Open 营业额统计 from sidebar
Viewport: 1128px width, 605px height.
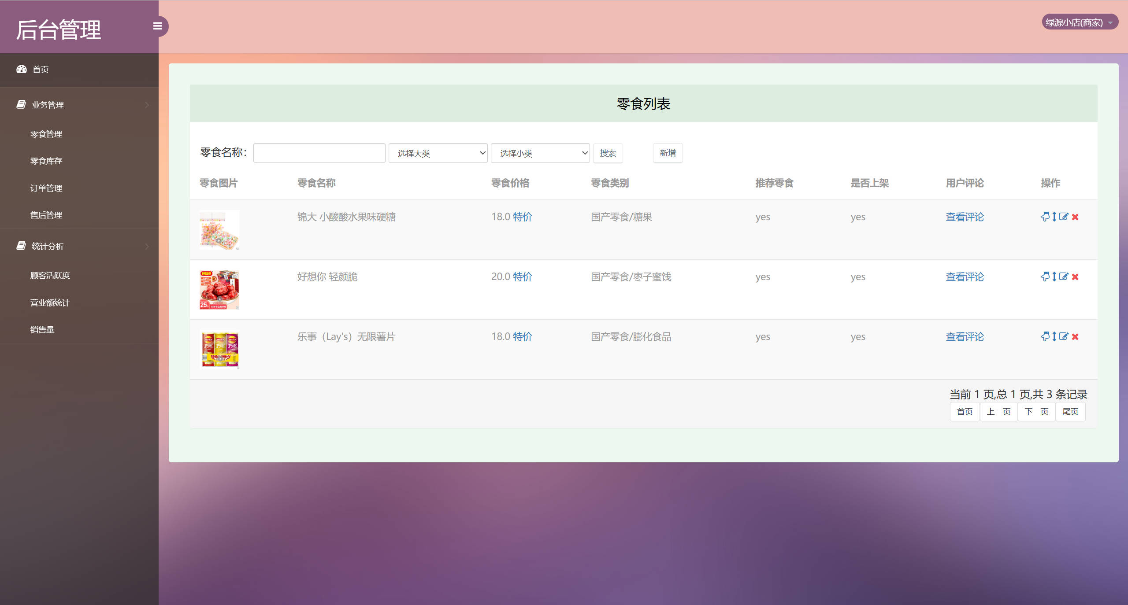[x=49, y=302]
